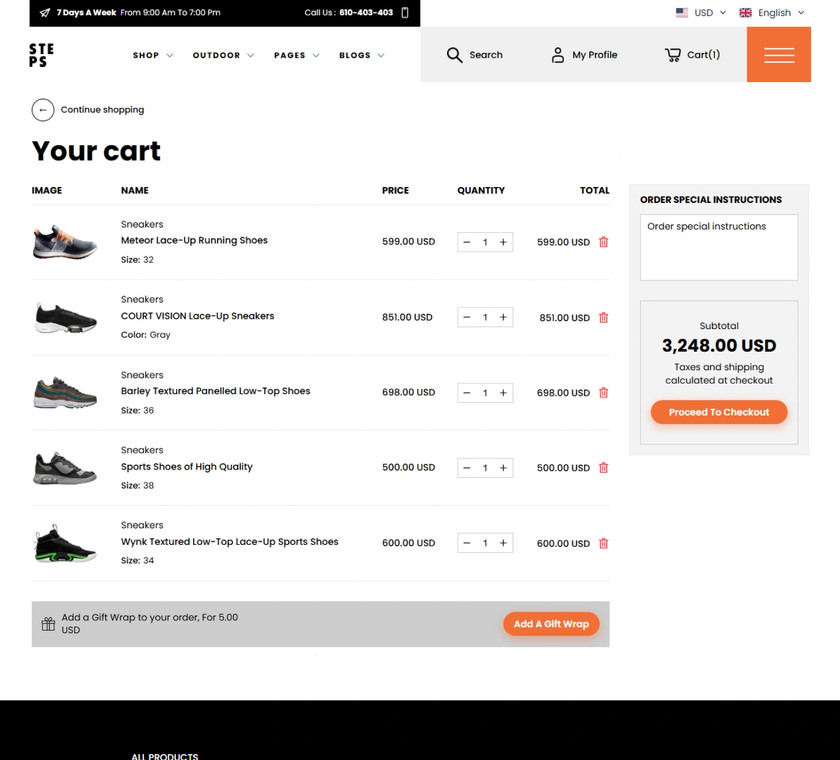Viewport: 840px width, 760px height.
Task: Click trash icon for Wynk Textured shoes
Action: coord(603,544)
